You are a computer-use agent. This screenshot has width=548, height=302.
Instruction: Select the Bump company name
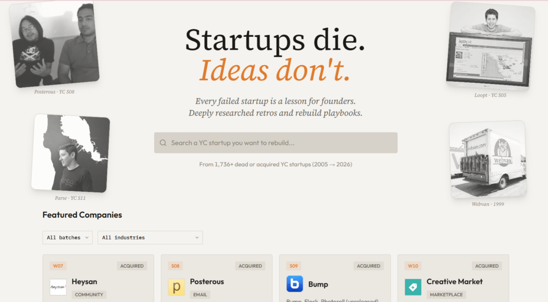pyautogui.click(x=318, y=284)
